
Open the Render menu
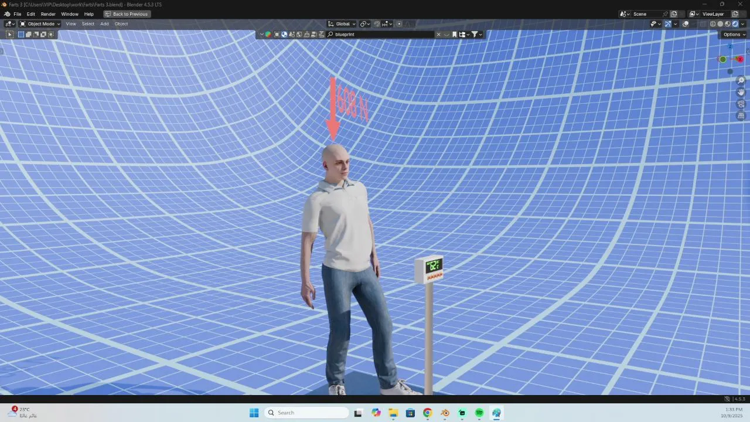pos(48,14)
